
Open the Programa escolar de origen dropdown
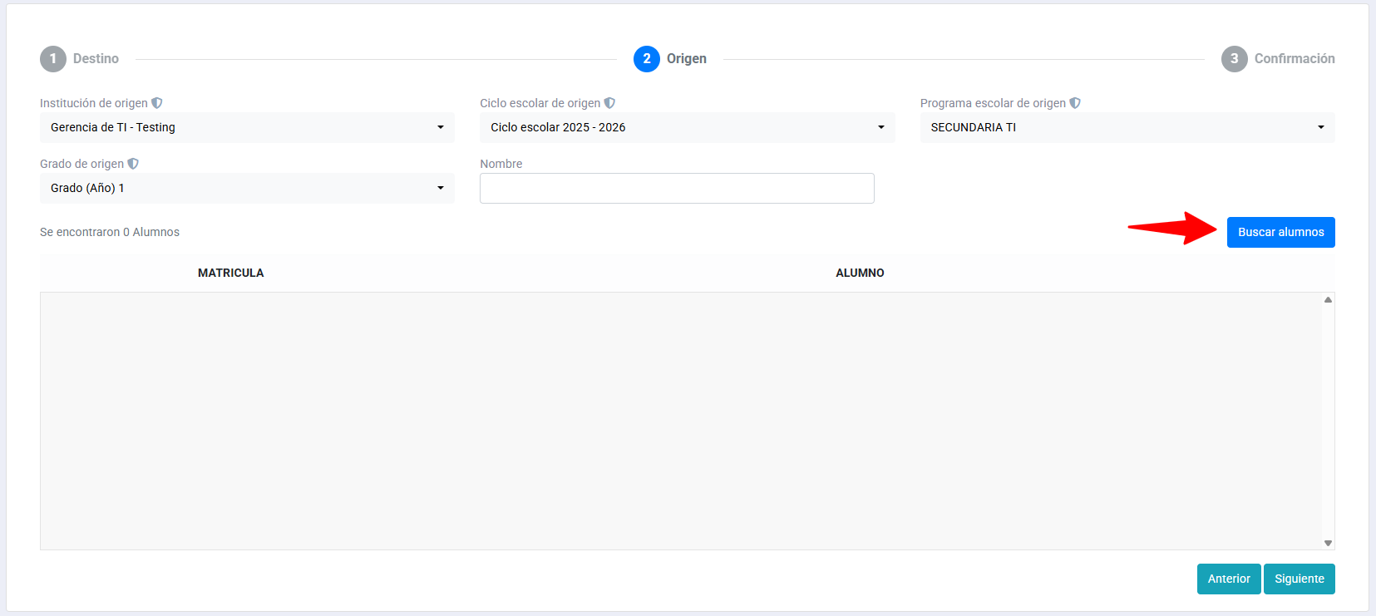pos(1127,127)
